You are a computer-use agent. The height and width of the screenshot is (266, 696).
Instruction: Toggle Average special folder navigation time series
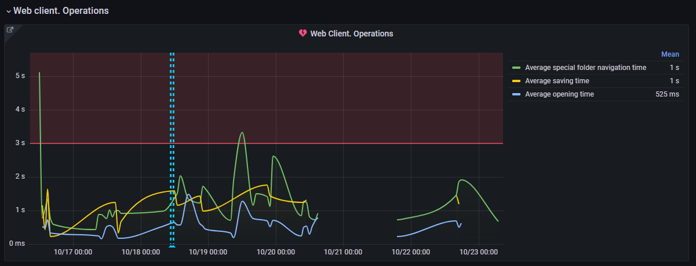tap(585, 68)
